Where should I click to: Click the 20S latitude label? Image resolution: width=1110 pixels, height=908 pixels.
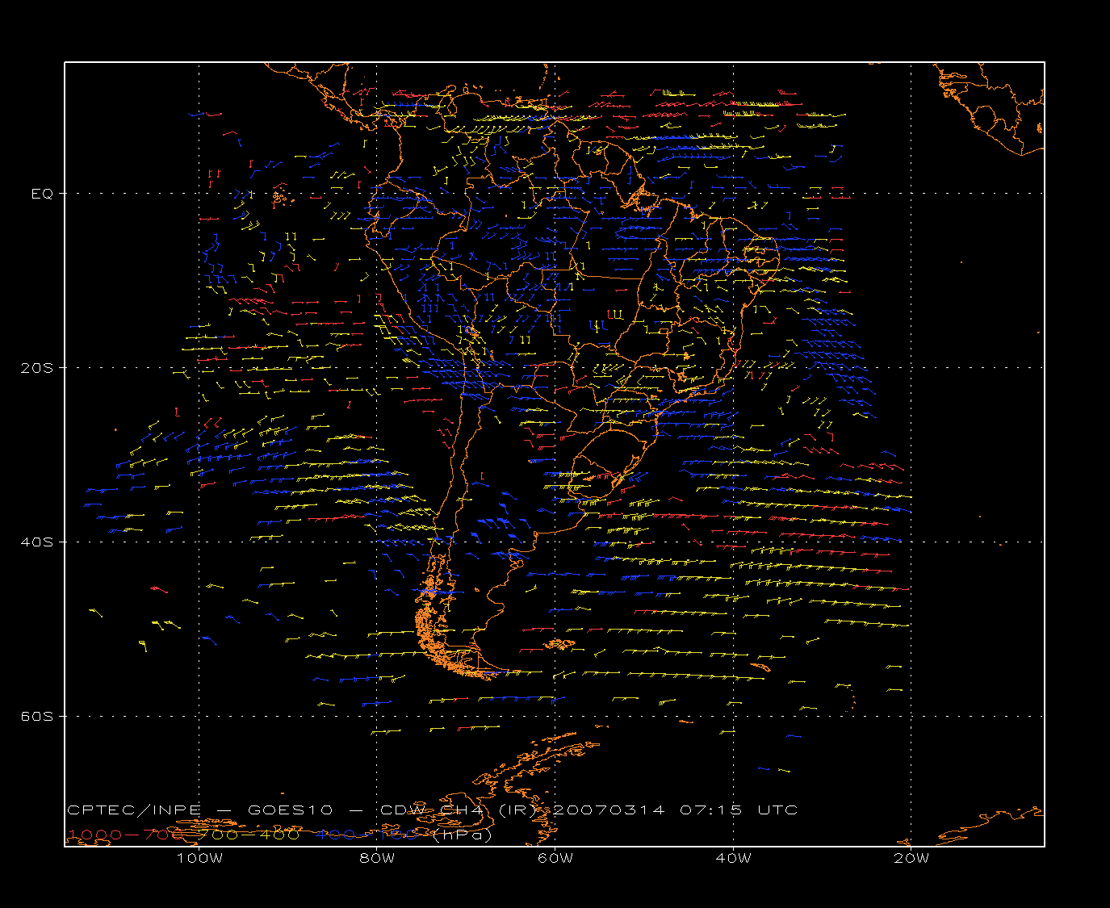(37, 367)
